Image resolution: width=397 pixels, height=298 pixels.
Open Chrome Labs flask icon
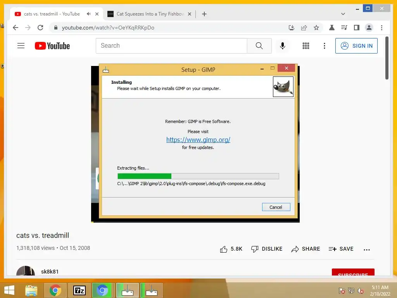click(332, 28)
